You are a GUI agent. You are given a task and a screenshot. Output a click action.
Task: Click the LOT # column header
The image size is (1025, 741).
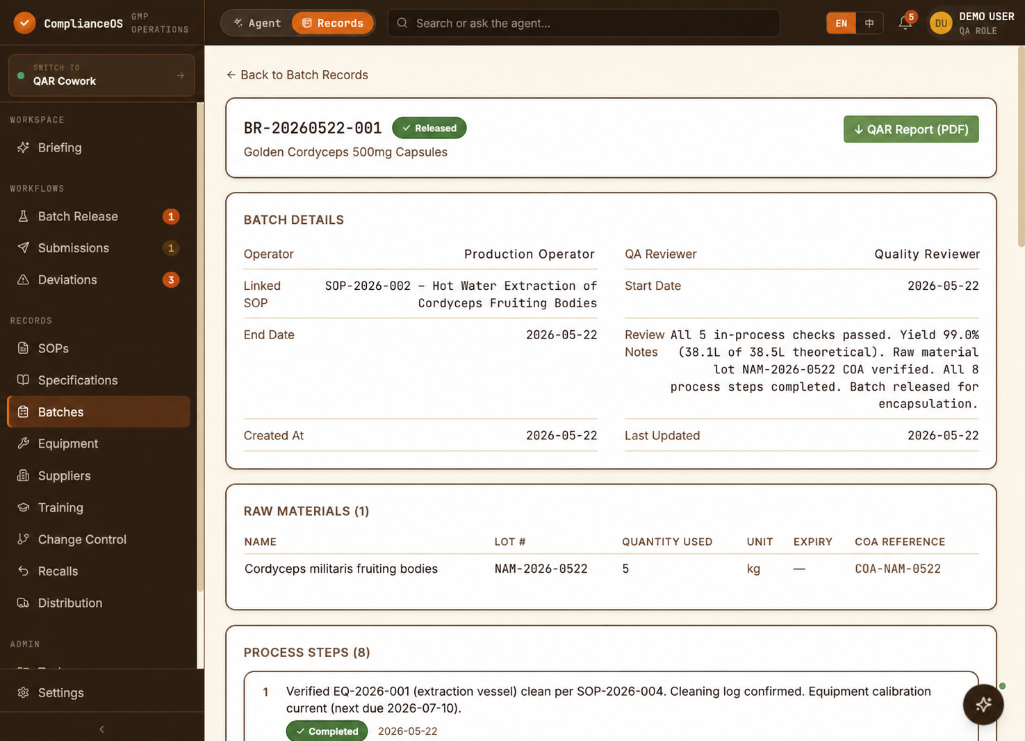click(x=510, y=541)
